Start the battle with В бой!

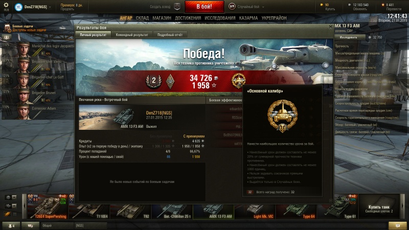tap(204, 7)
